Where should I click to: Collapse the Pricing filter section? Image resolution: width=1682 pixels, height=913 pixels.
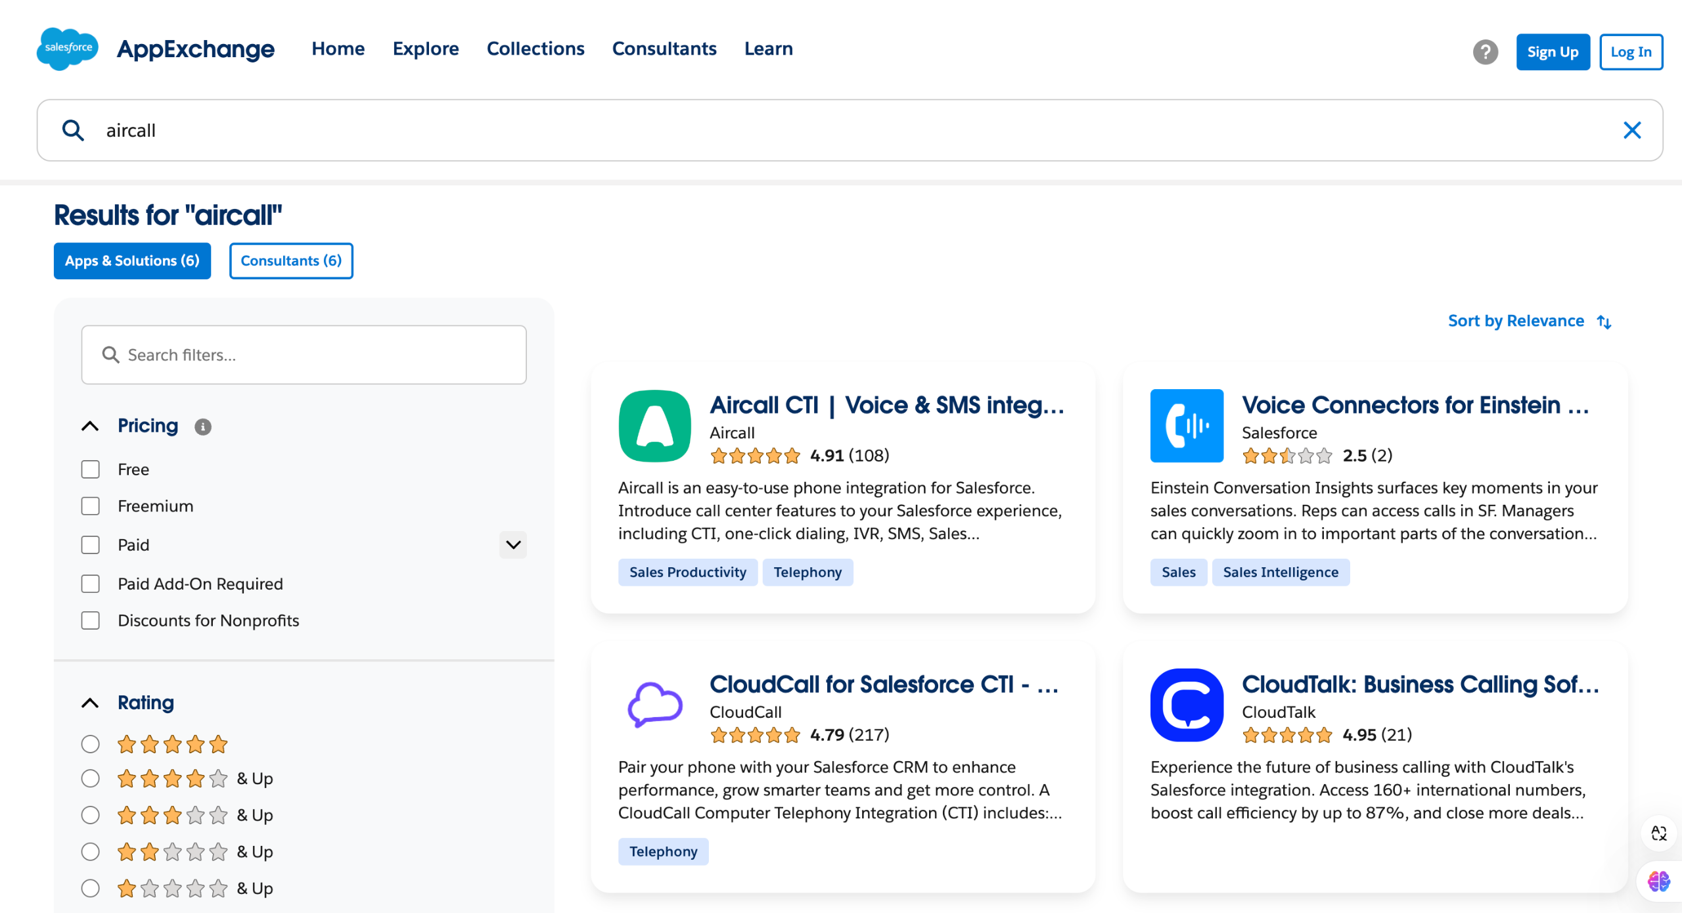tap(91, 426)
